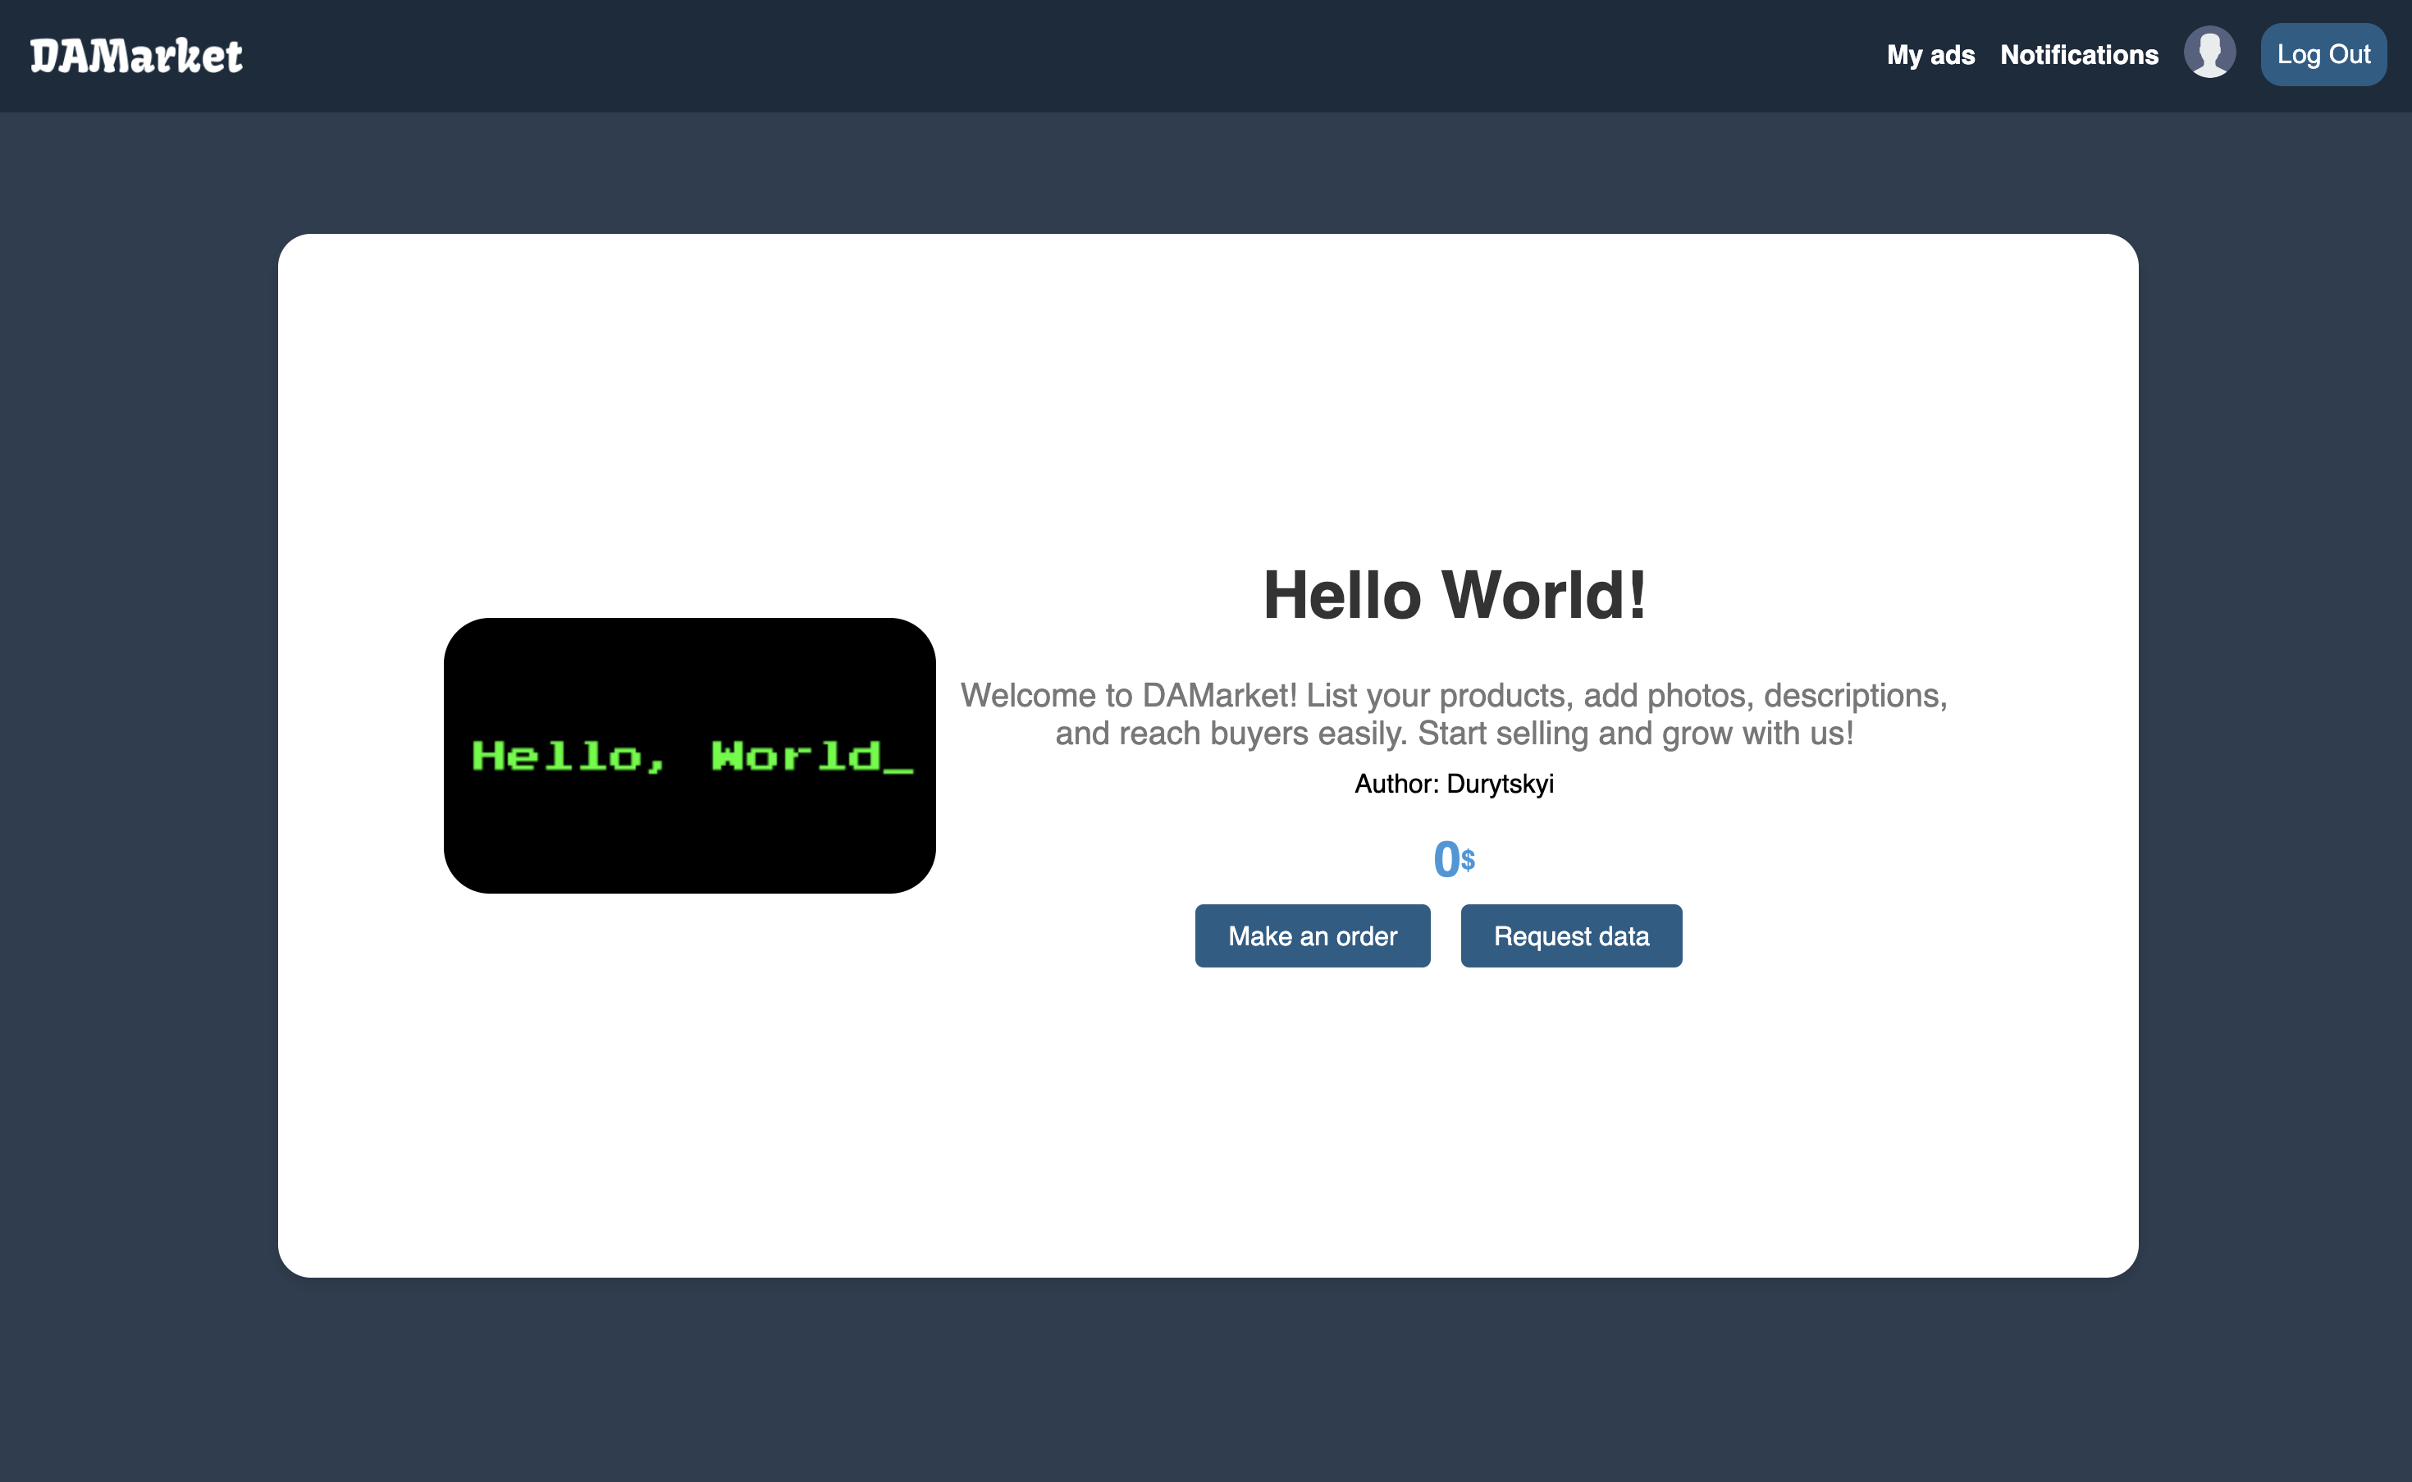Click the author name Durytskyi
This screenshot has width=2412, height=1482.
tap(1500, 784)
